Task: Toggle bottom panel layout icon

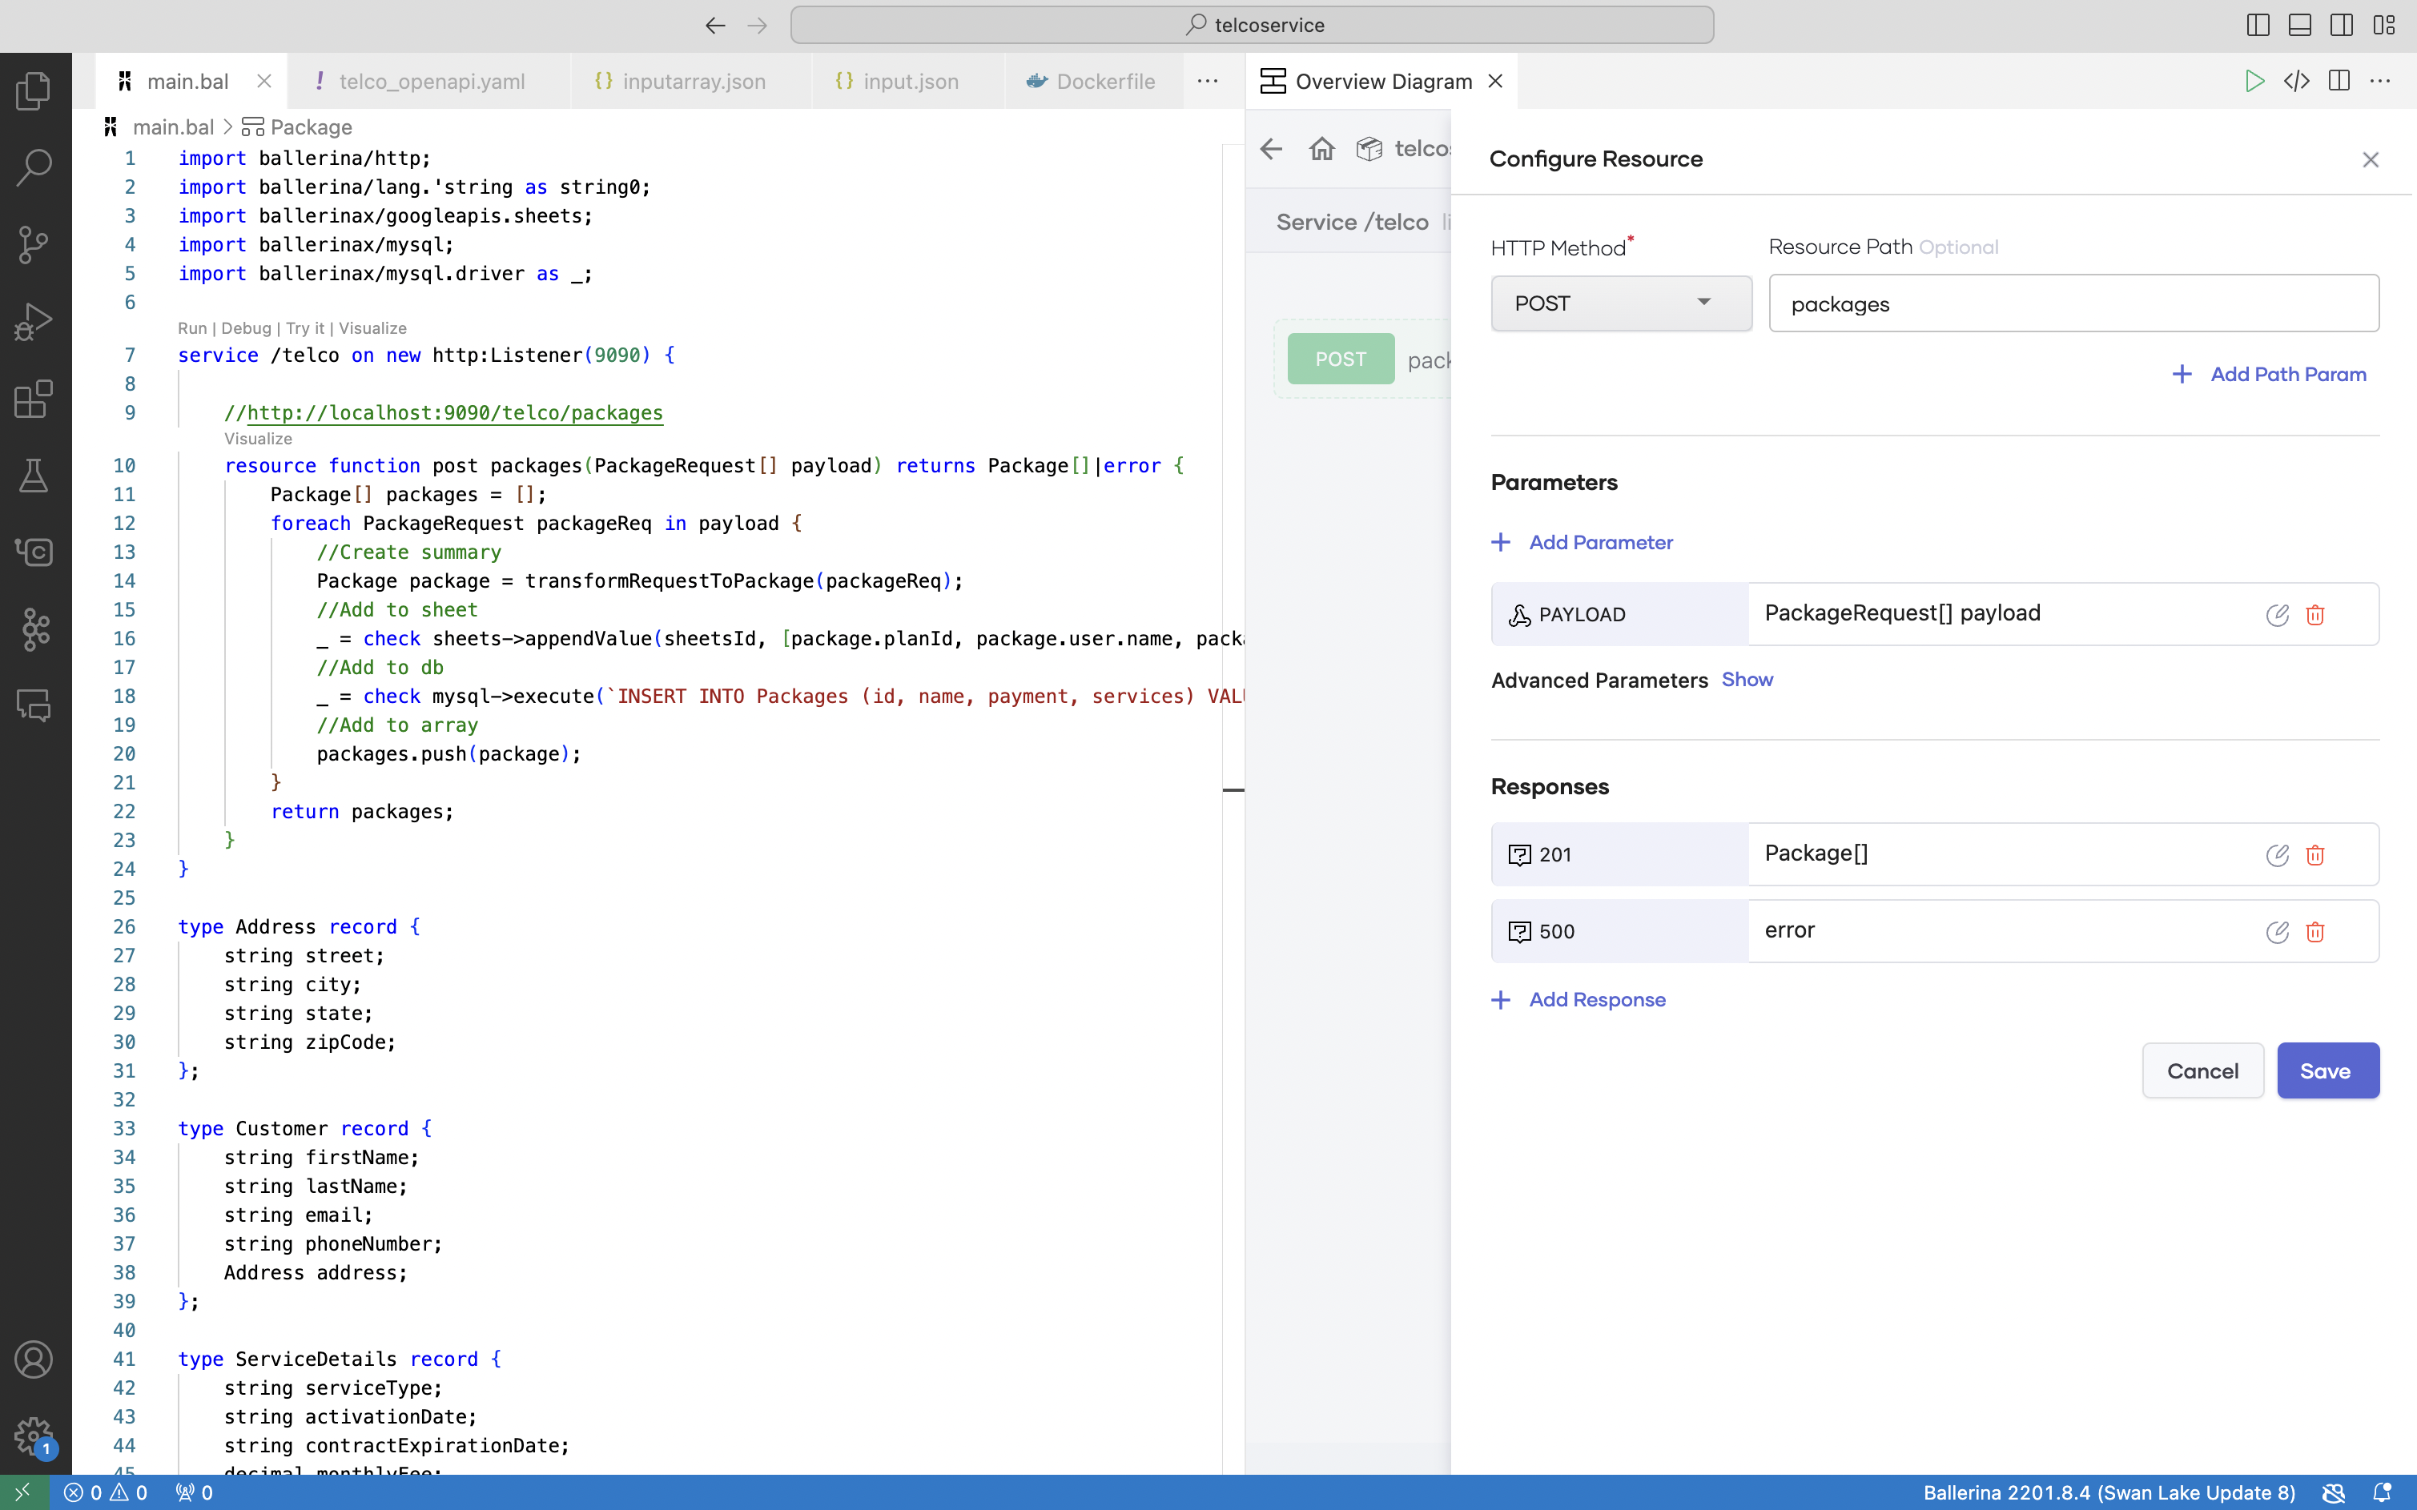Action: click(2300, 25)
